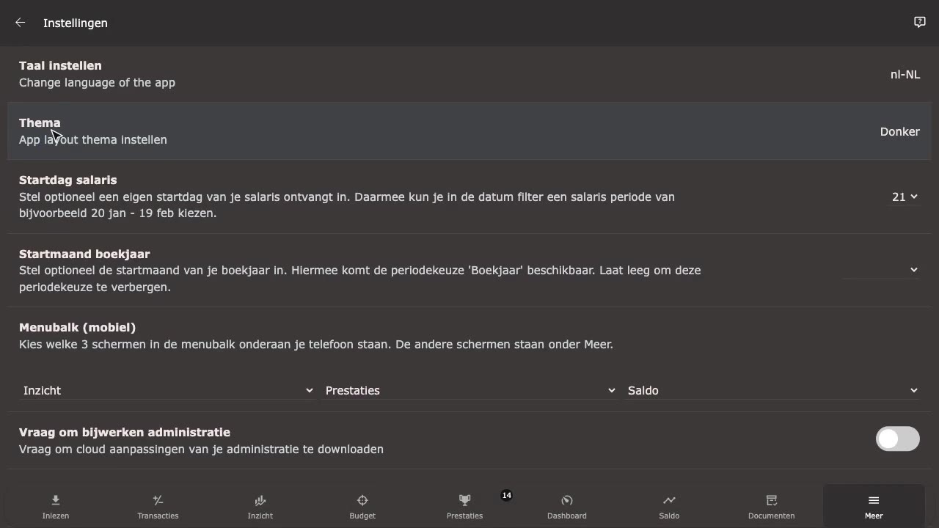Open the Meer hamburger menu icon
The width and height of the screenshot is (939, 528).
point(874,500)
